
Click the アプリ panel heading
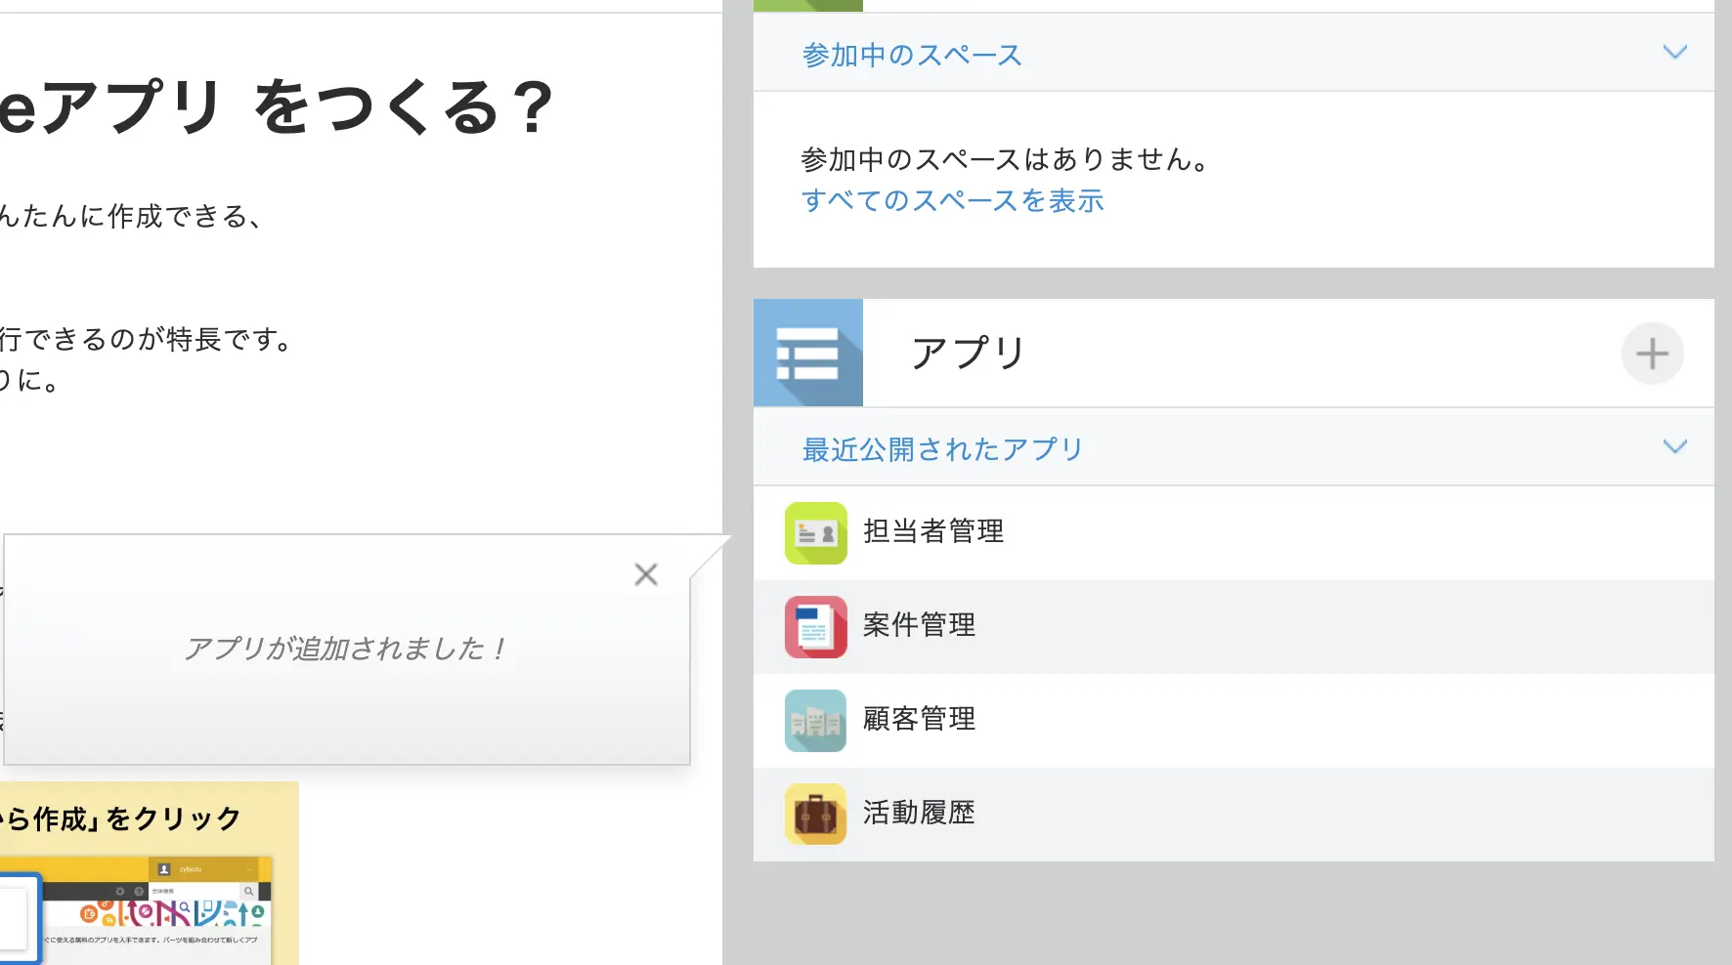tap(968, 353)
